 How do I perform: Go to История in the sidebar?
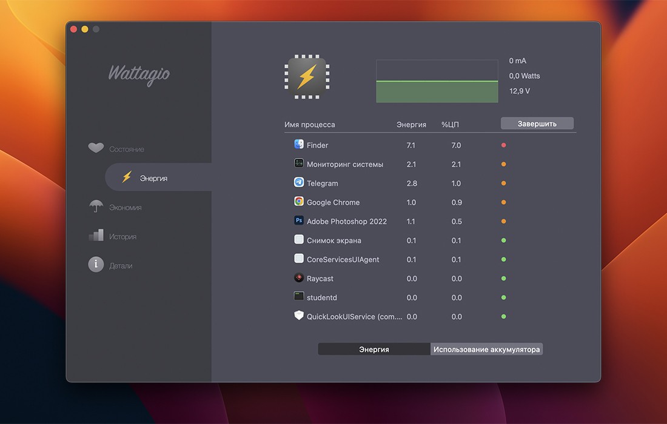[x=122, y=236]
